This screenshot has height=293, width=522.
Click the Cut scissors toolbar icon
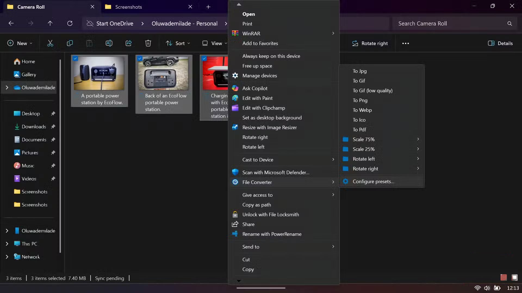[x=50, y=43]
